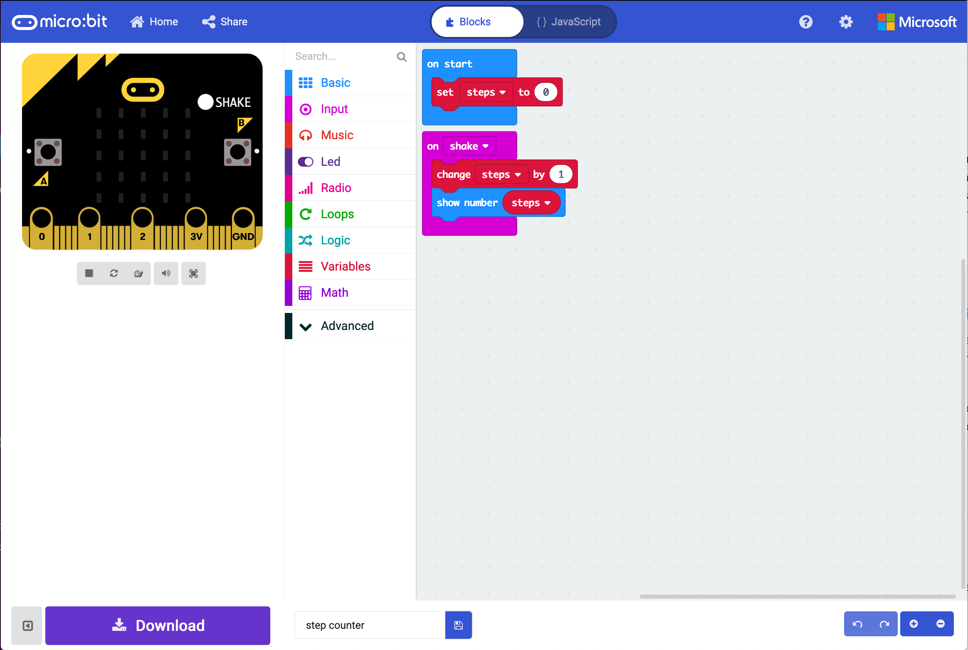This screenshot has width=968, height=650.
Task: Open the shake gesture dropdown
Action: tap(469, 146)
